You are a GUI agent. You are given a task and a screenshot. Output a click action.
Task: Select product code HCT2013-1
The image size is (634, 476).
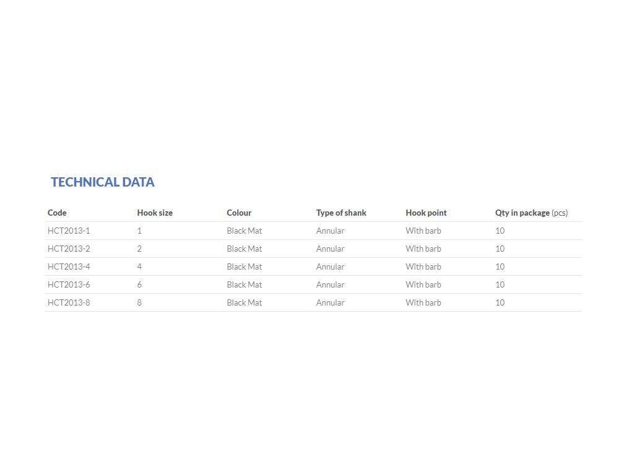[69, 231]
